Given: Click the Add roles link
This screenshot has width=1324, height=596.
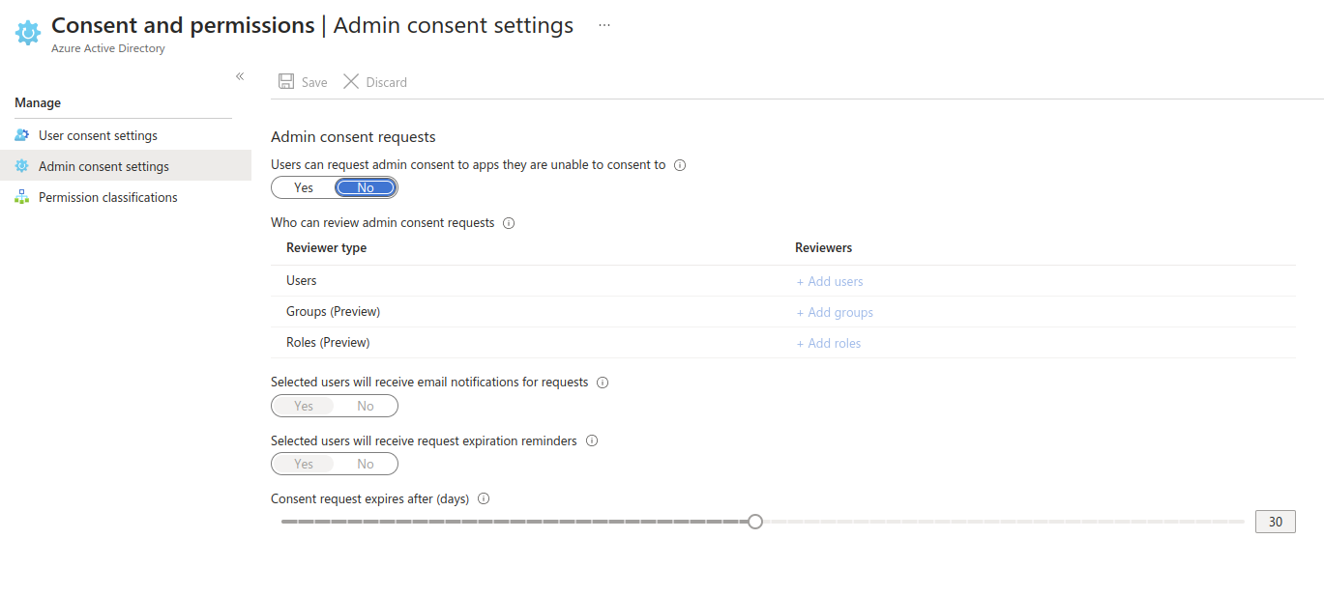Looking at the screenshot, I should 829,343.
